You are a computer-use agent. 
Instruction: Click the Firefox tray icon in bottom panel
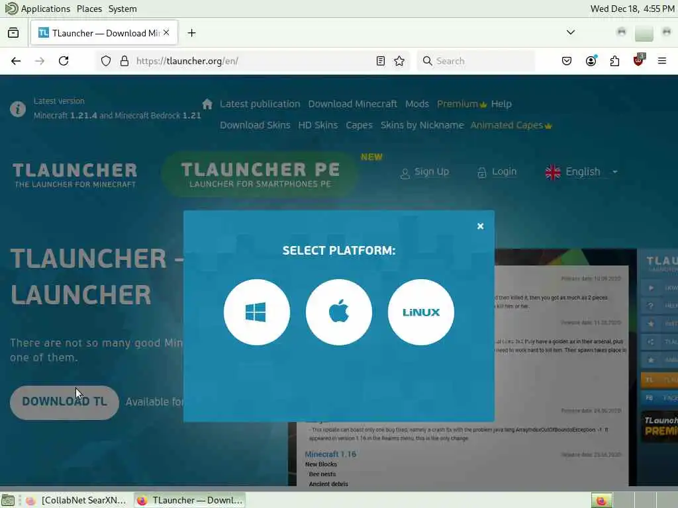[601, 501]
